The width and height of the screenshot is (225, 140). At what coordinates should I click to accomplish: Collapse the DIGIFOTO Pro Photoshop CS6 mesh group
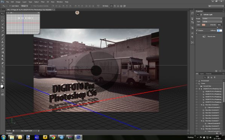[x=199, y=89]
